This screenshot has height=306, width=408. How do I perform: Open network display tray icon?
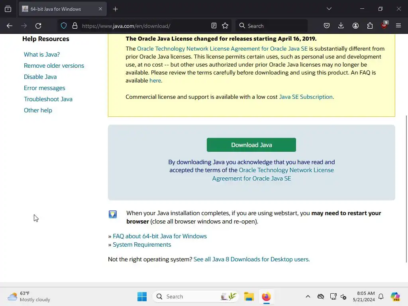point(333,296)
